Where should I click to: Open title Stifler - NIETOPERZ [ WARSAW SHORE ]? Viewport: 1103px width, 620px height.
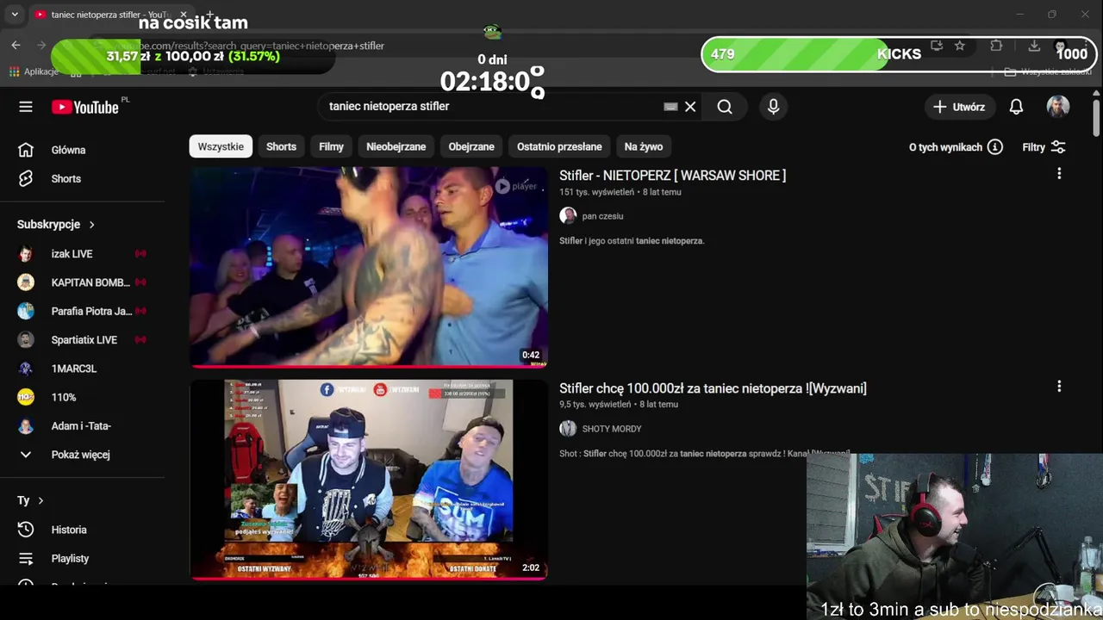pos(672,176)
